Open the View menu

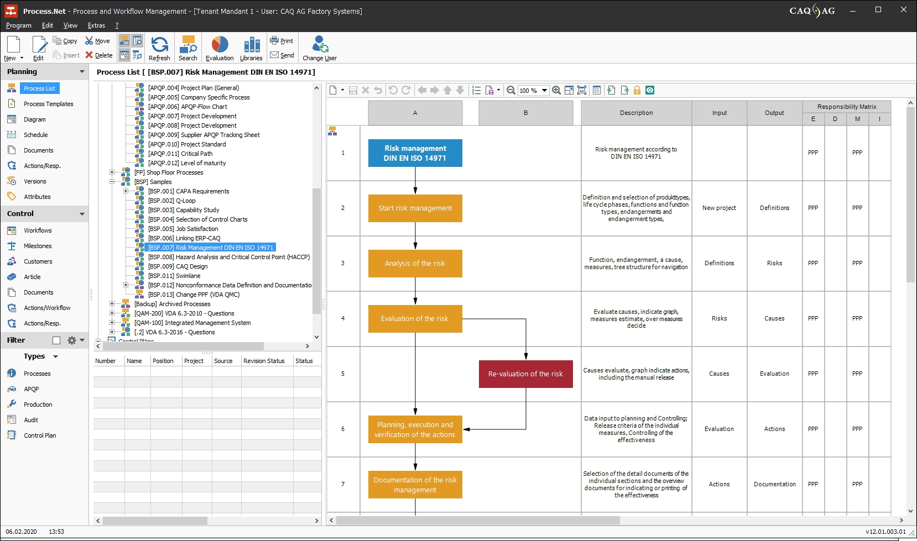pyautogui.click(x=70, y=25)
